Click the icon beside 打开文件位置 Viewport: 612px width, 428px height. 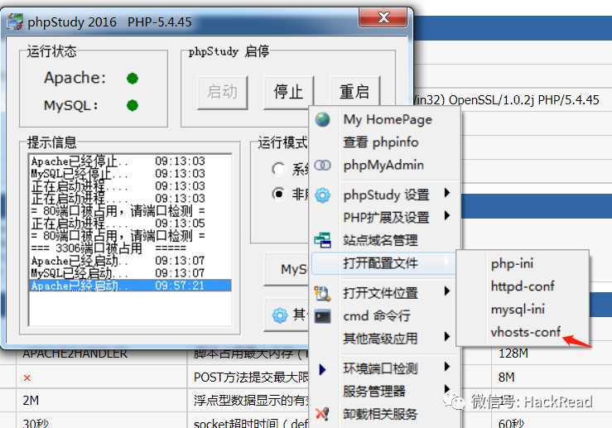pyautogui.click(x=322, y=293)
